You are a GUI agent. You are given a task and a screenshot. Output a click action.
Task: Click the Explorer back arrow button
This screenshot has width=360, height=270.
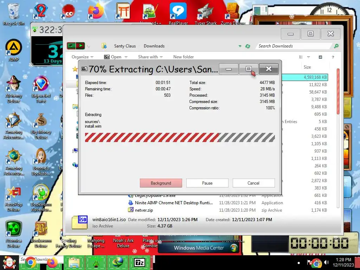tap(71, 46)
